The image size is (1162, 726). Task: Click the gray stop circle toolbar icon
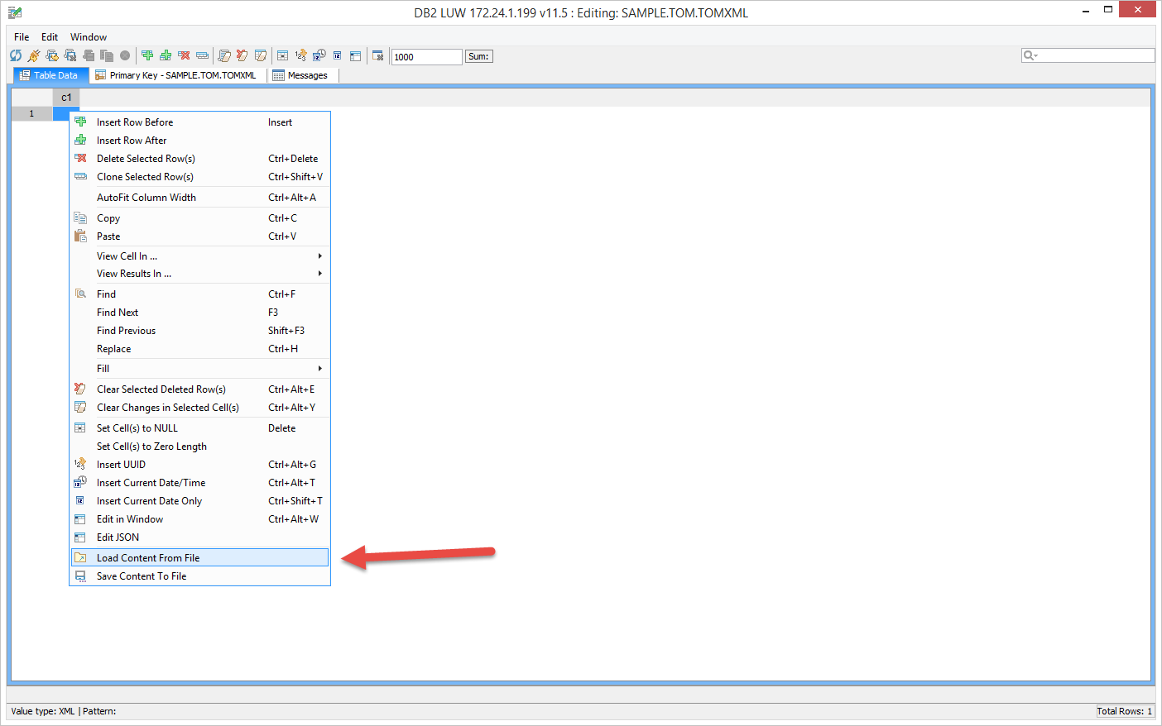tap(125, 55)
